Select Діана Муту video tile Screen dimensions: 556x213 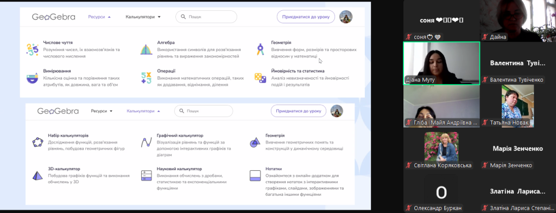441,63
